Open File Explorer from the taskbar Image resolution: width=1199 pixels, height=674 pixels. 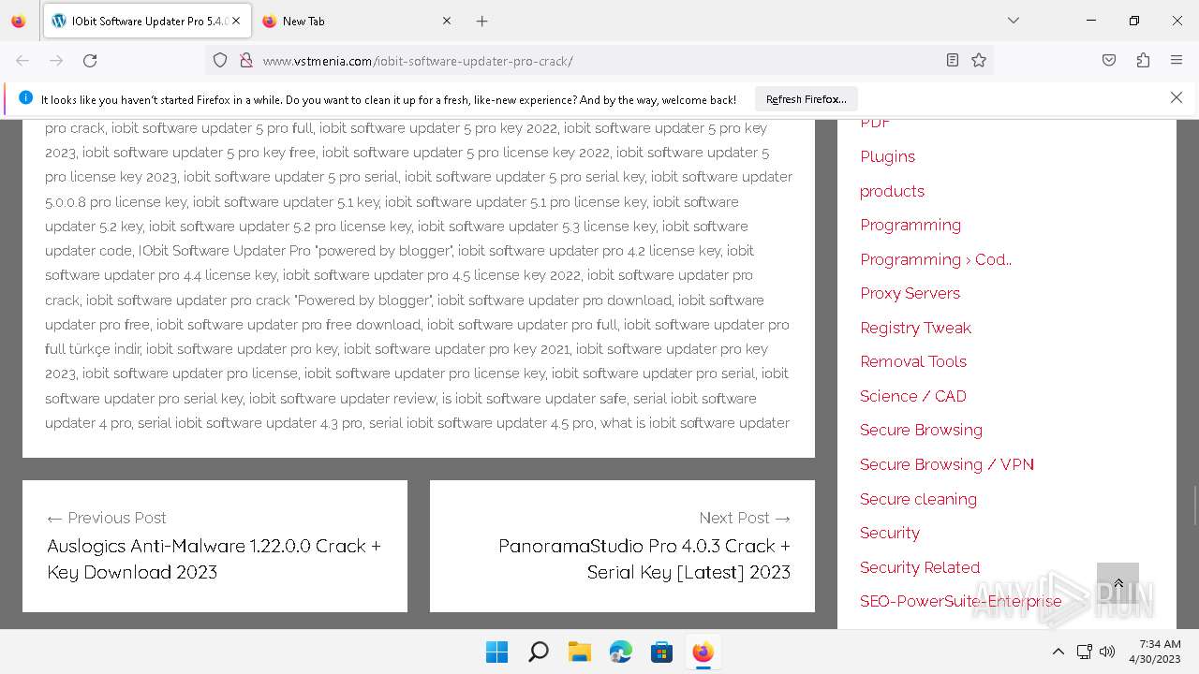(x=579, y=652)
